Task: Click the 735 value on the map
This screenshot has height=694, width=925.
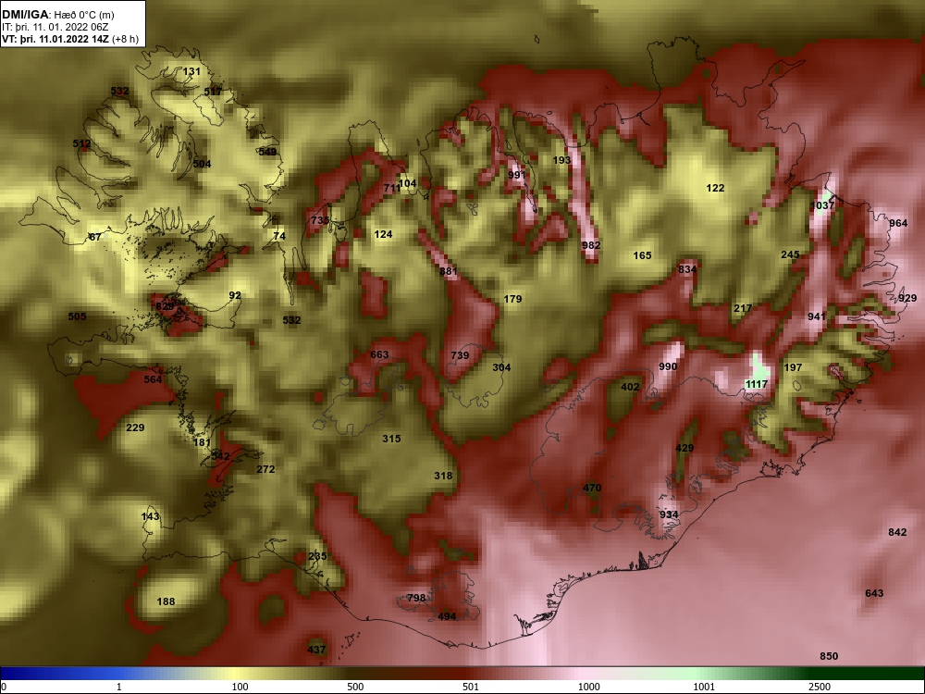Action: 320,220
